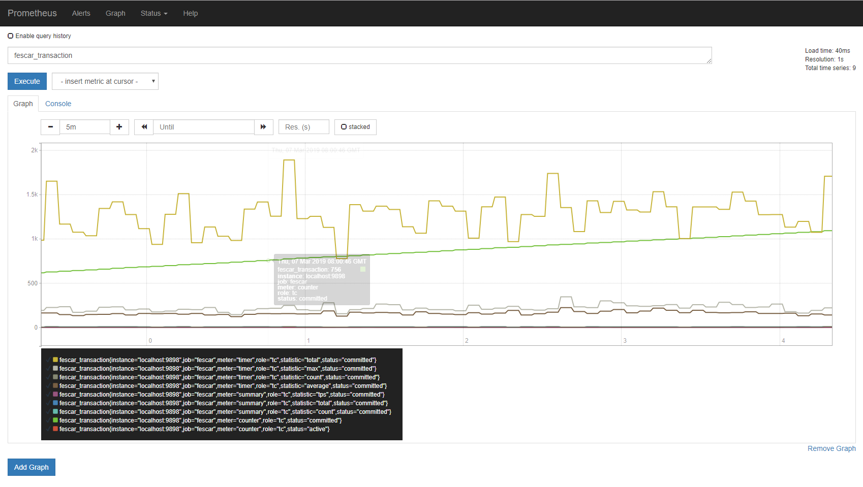Hide the red counter active series in legend
Viewport: 863px width, 487px height.
pyautogui.click(x=55, y=429)
